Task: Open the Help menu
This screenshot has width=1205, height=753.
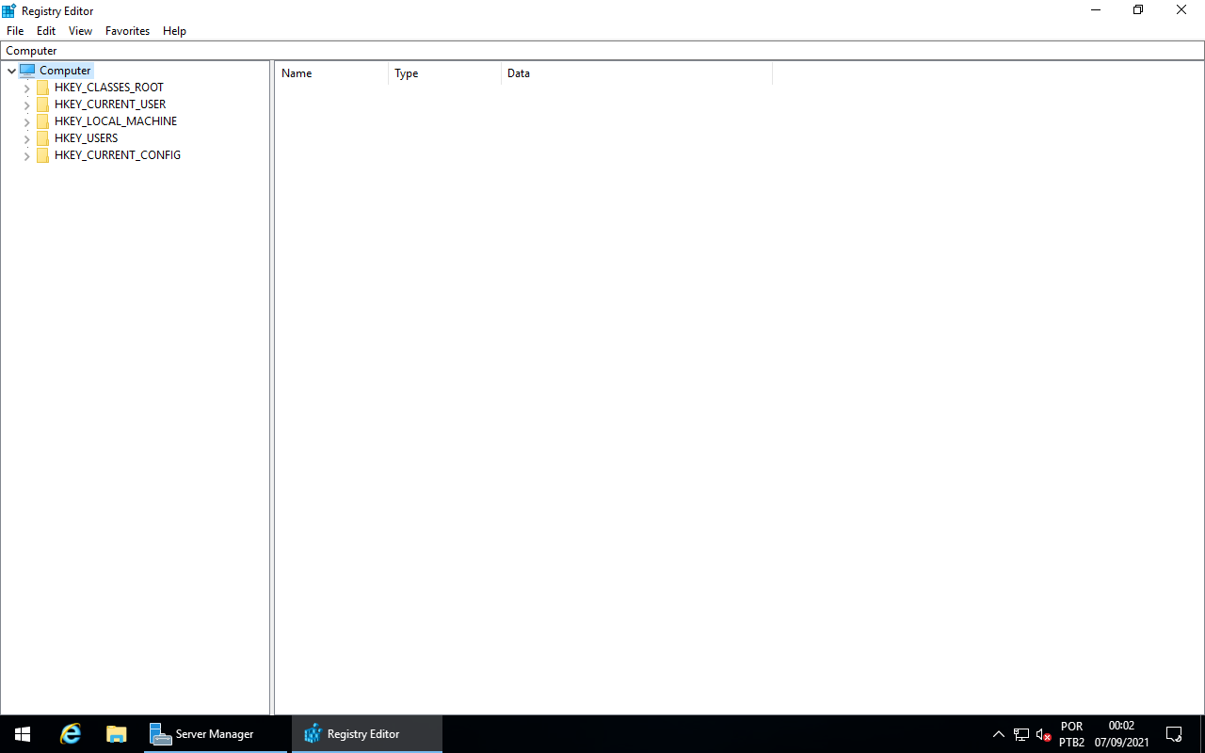Action: tap(174, 30)
